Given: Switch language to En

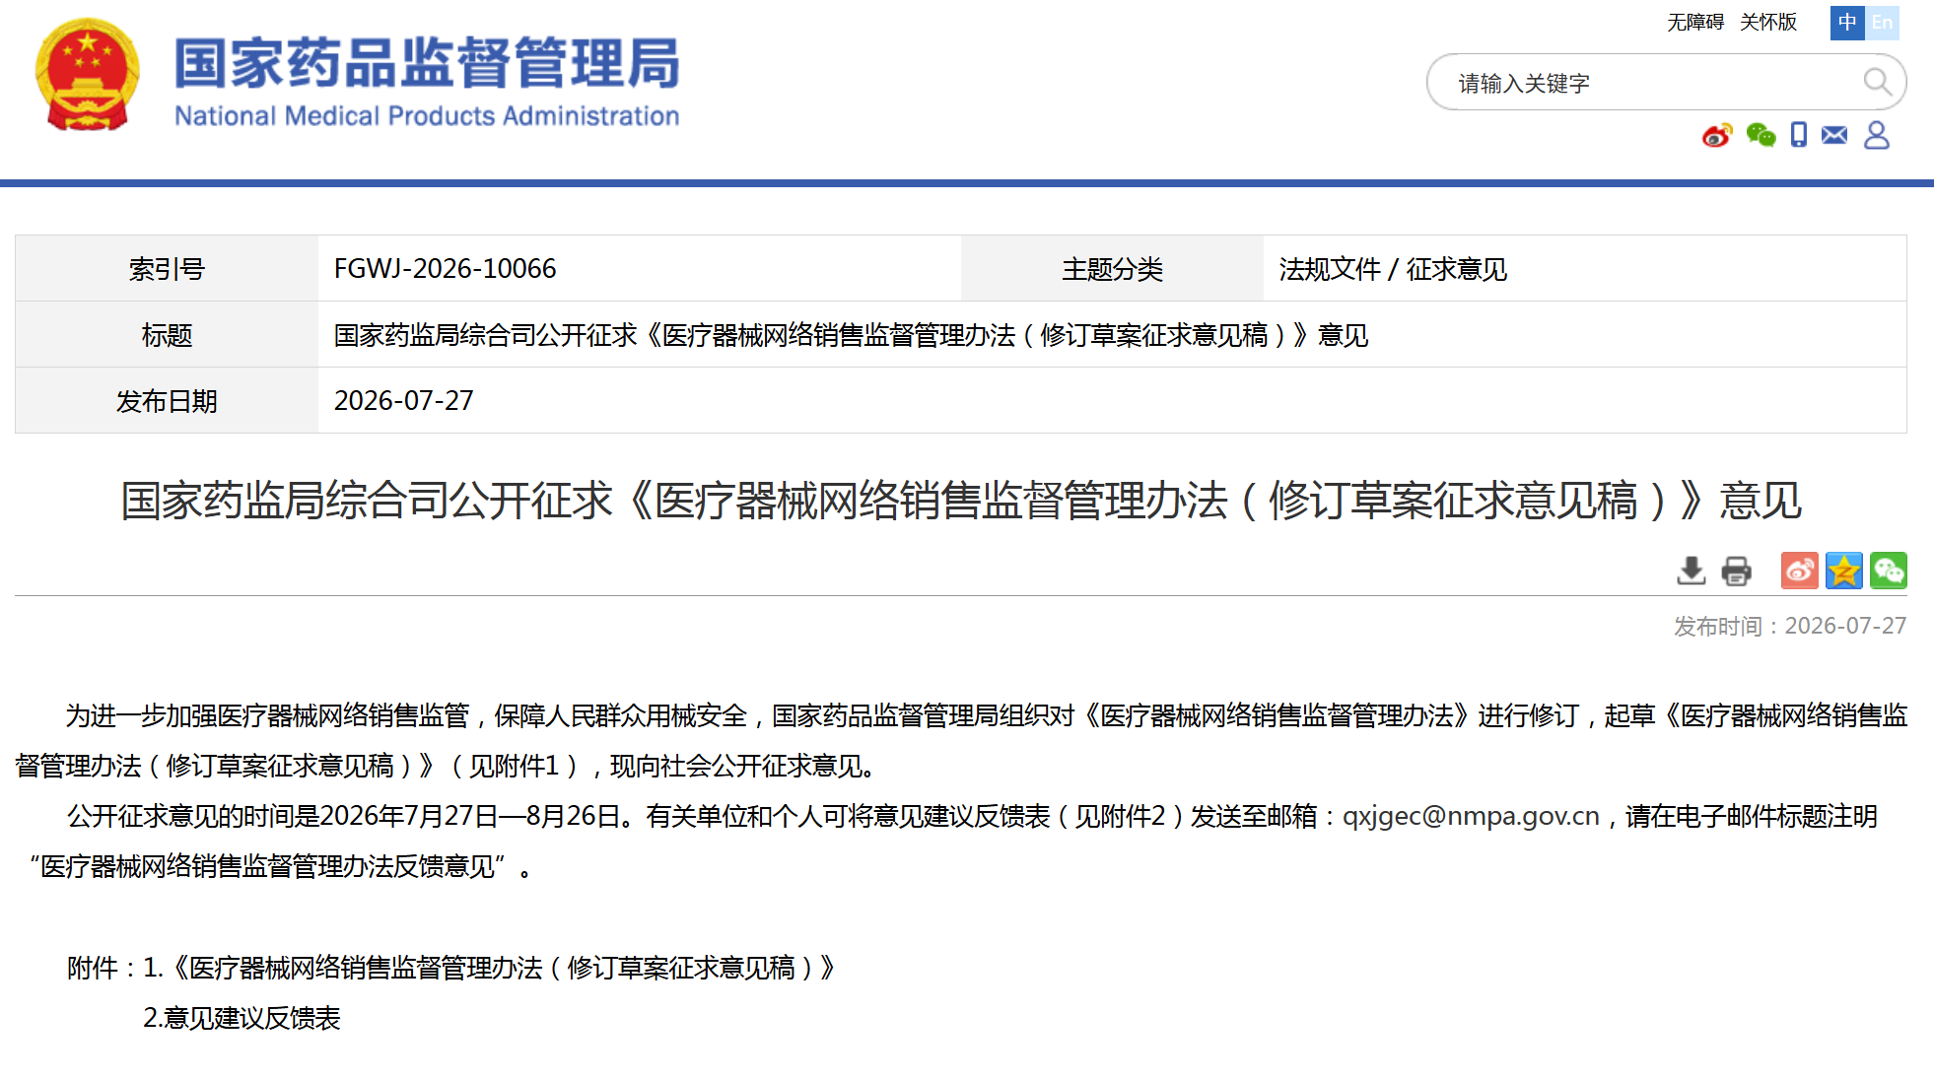Looking at the screenshot, I should (x=1882, y=23).
